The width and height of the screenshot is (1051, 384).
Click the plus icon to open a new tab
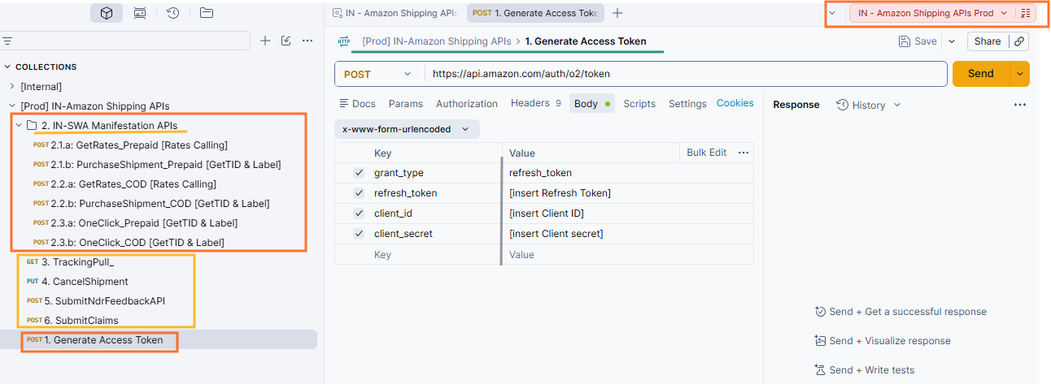(x=617, y=13)
